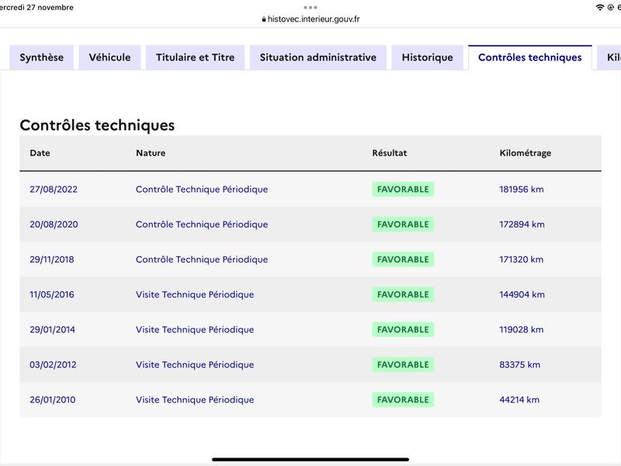Open the Titulaire et Titre tab
The height and width of the screenshot is (466, 621).
[x=196, y=57]
